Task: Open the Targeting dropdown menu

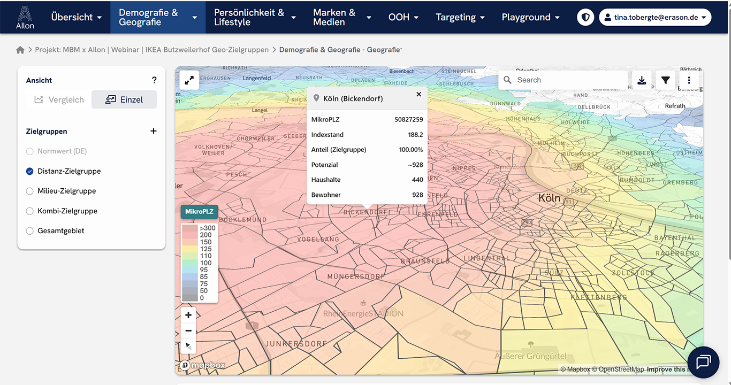Action: pyautogui.click(x=460, y=17)
